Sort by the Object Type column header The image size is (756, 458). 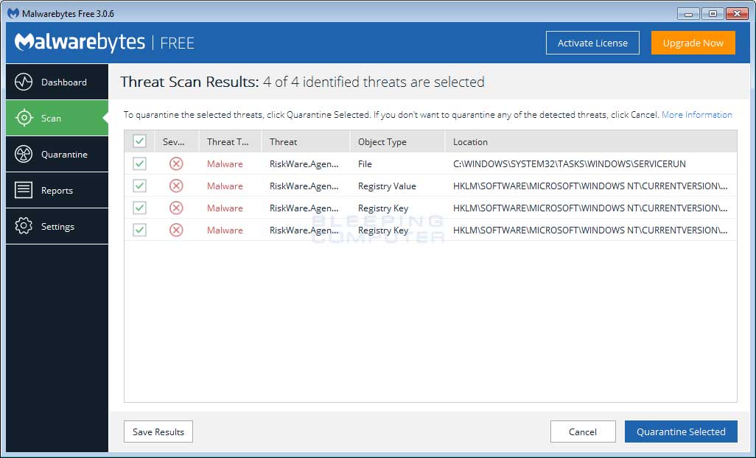[397, 141]
